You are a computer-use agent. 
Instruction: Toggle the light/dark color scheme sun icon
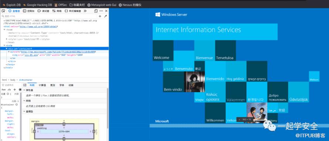coord(20,90)
